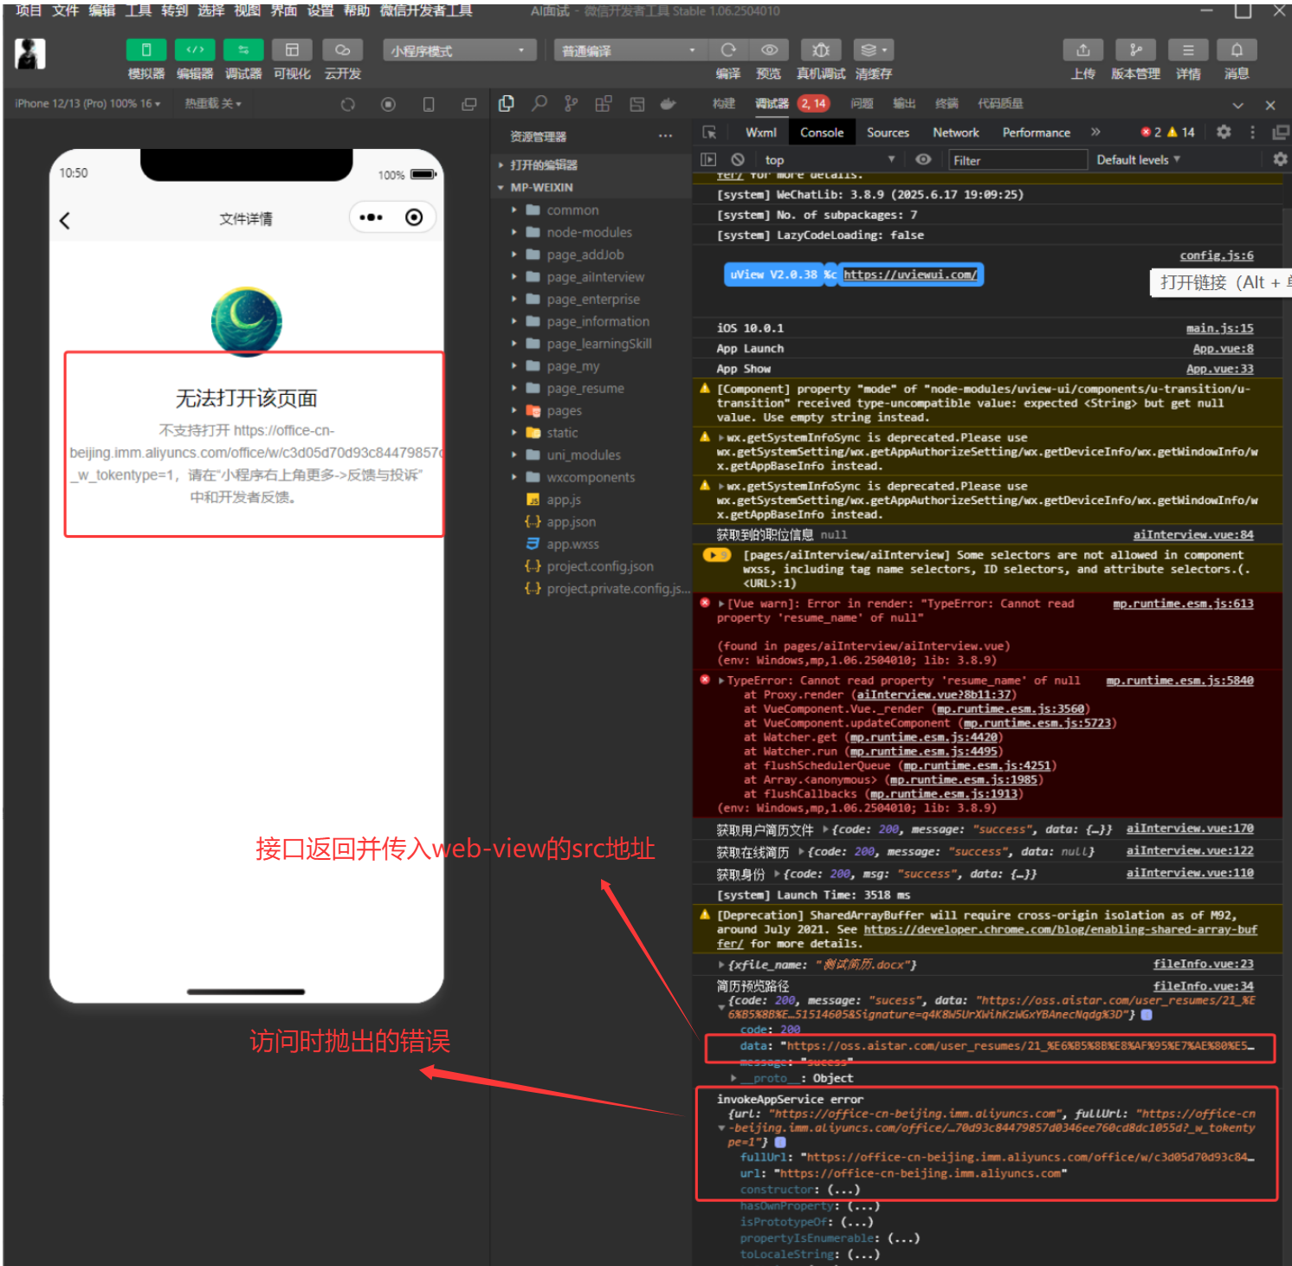The height and width of the screenshot is (1266, 1292).
Task: Open the aiInterview.vue:84 source link
Action: tap(1193, 535)
